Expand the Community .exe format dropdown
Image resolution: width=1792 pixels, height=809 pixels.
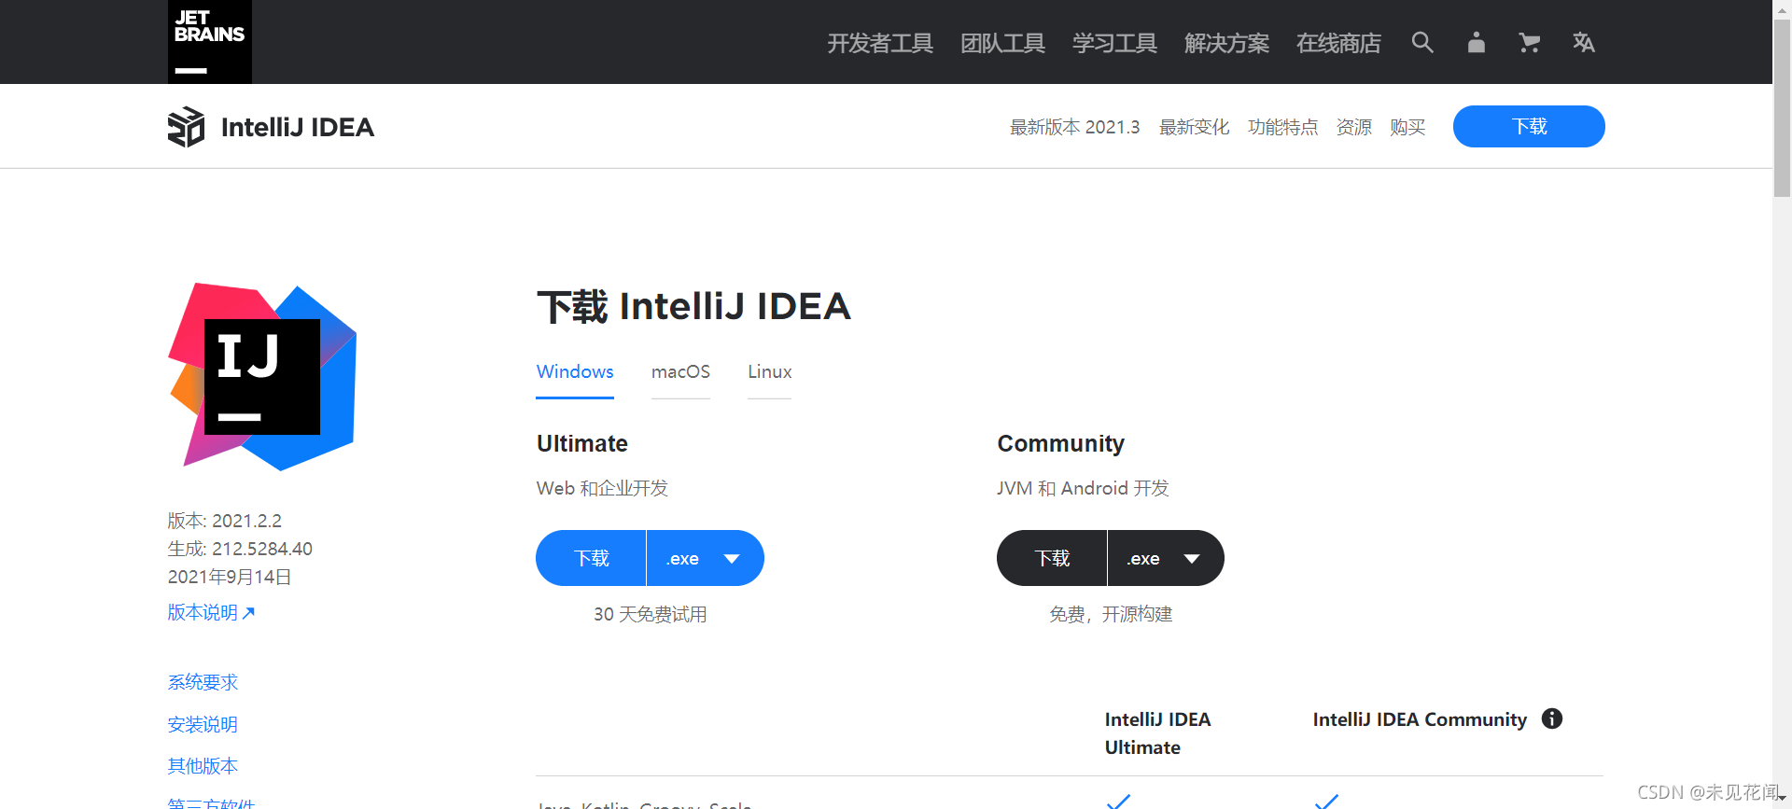point(1166,558)
